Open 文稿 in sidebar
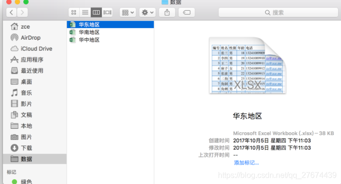Viewport: 341px width, 184px height. [35, 115]
